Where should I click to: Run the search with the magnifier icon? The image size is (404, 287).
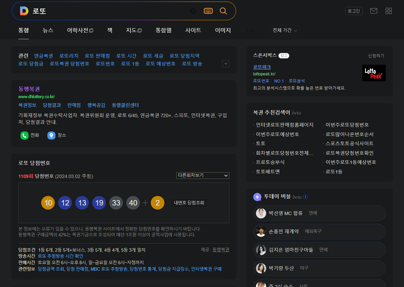point(223,11)
